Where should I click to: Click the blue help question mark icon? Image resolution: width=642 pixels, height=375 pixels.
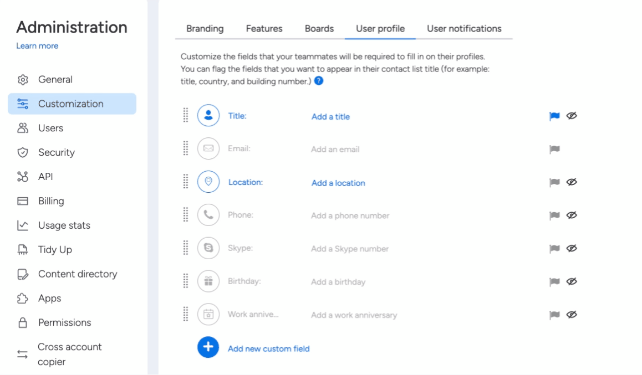pos(319,81)
